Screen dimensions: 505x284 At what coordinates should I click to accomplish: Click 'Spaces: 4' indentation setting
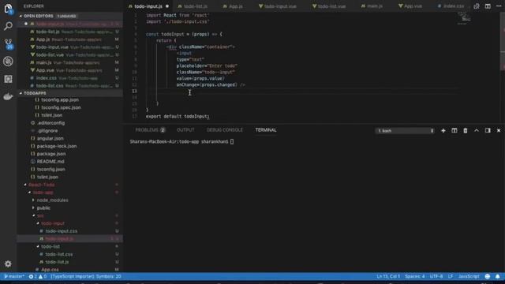point(415,276)
